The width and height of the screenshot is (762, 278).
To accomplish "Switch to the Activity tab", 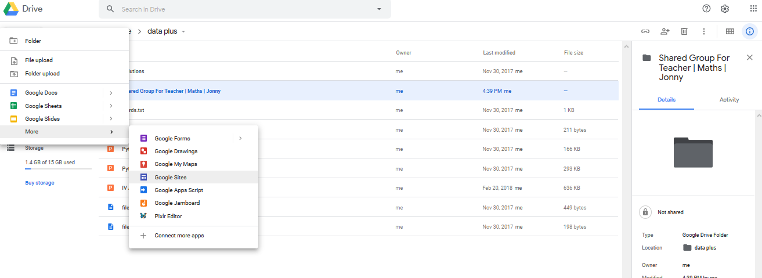I will tap(729, 100).
